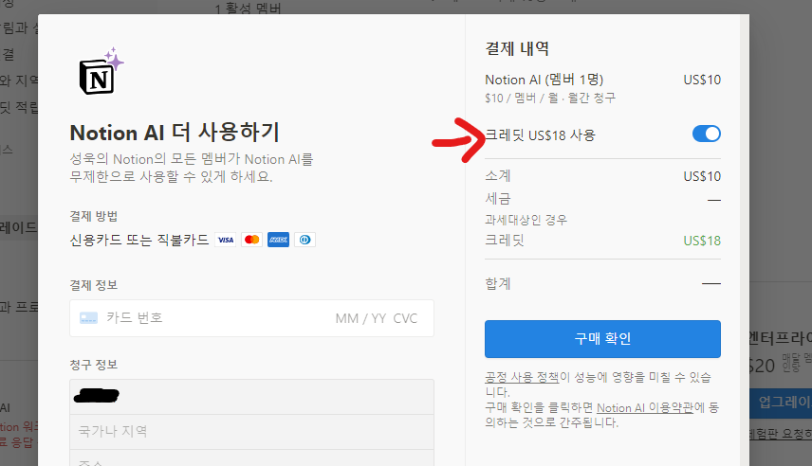Click the Mastercard icon

[251, 240]
